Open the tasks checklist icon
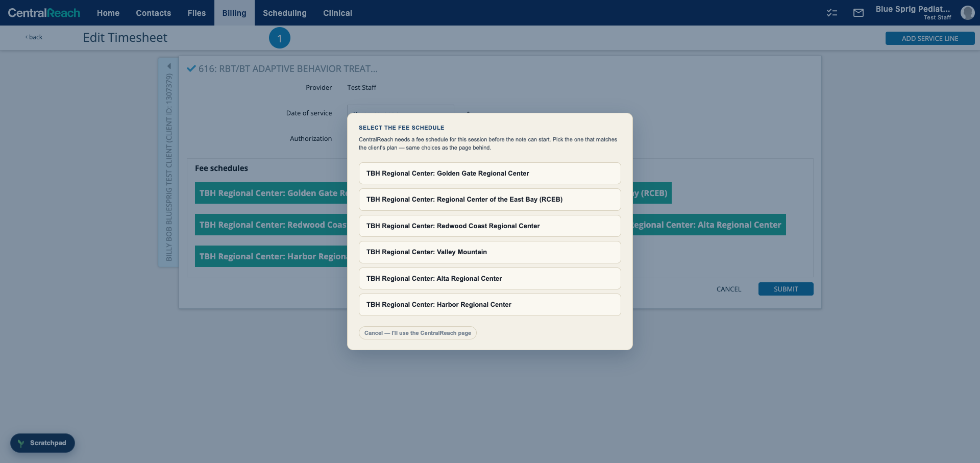This screenshot has height=463, width=980. pyautogui.click(x=832, y=13)
